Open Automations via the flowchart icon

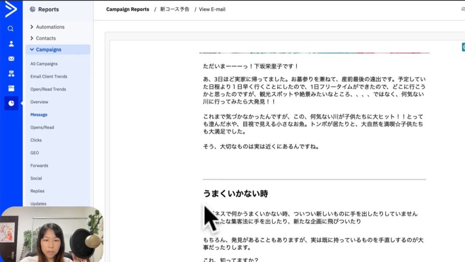click(x=11, y=74)
